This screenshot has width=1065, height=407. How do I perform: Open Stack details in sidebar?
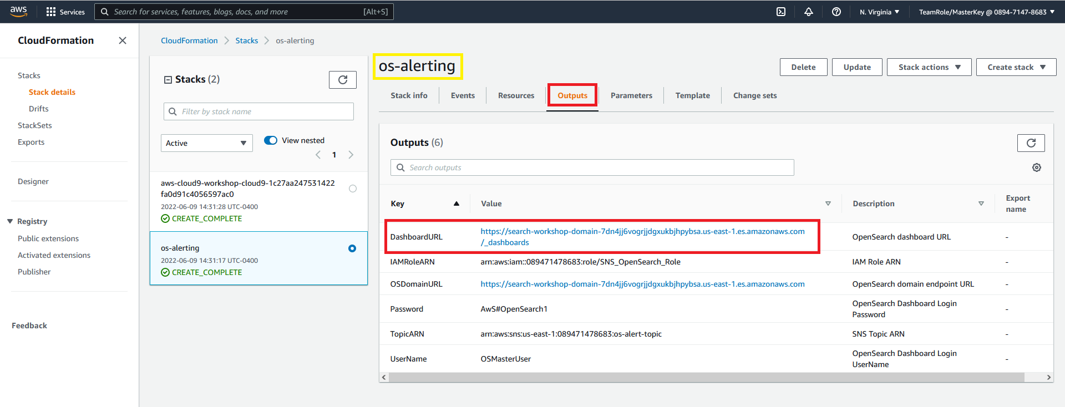point(52,92)
